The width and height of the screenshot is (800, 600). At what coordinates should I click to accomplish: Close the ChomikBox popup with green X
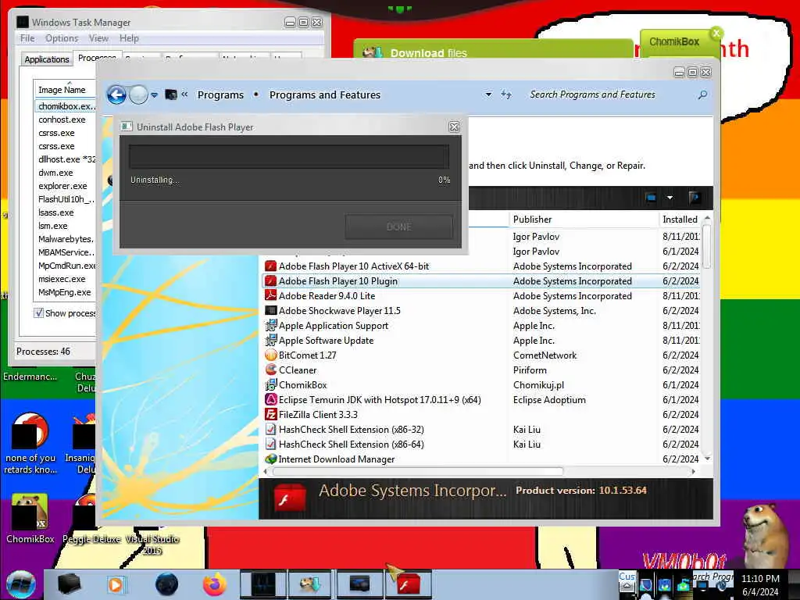pyautogui.click(x=716, y=33)
